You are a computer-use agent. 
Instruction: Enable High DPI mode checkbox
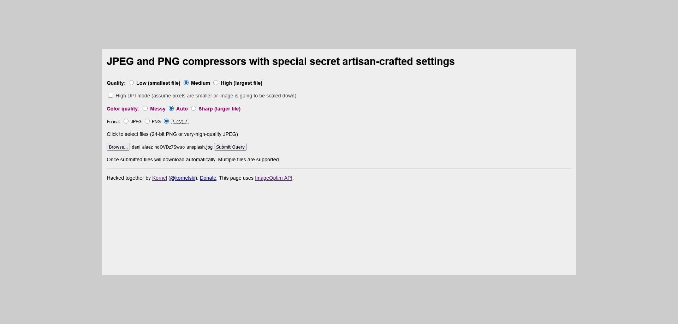click(x=111, y=96)
